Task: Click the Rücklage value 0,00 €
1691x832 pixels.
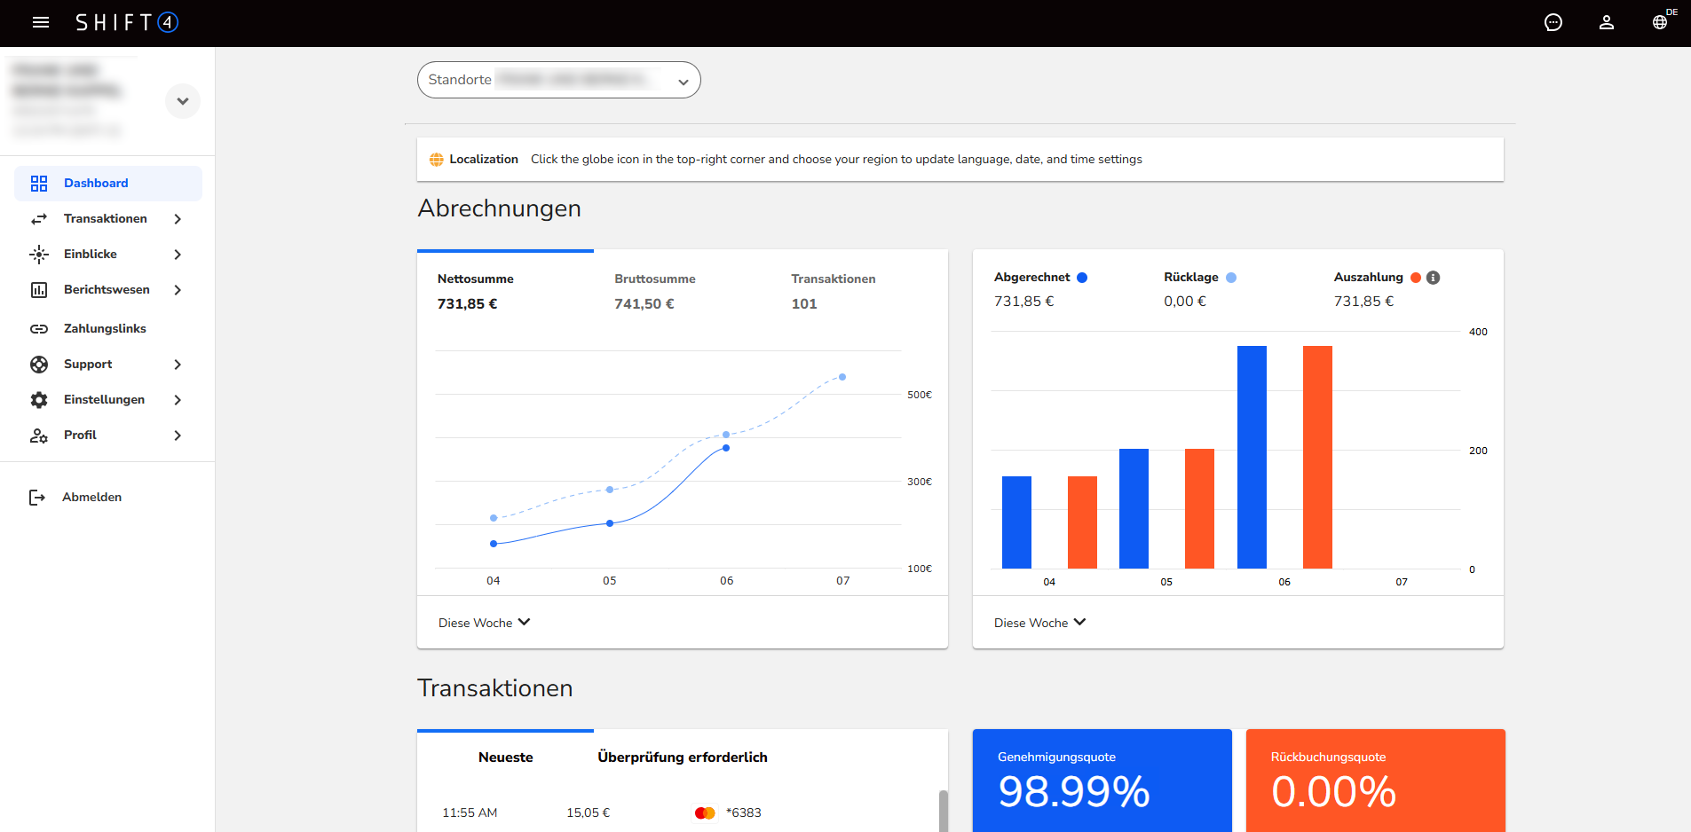Action: coord(1185,302)
